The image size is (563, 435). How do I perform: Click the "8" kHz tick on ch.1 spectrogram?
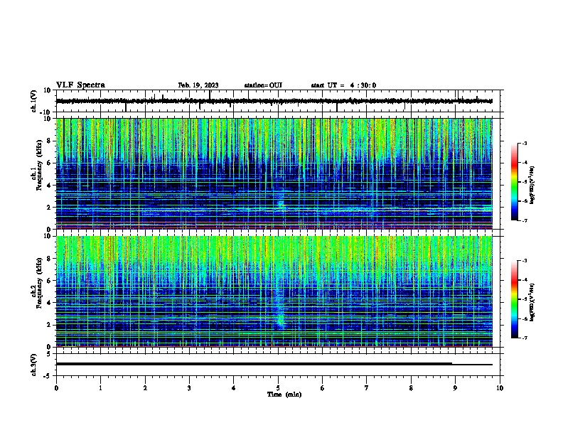click(x=50, y=141)
